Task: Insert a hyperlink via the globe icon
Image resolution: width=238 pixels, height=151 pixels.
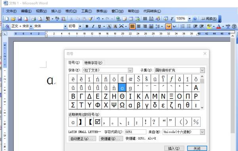Action: click(118, 19)
